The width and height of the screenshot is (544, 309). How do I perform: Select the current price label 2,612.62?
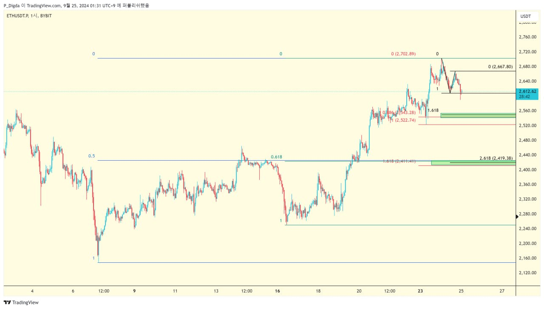[x=528, y=91]
